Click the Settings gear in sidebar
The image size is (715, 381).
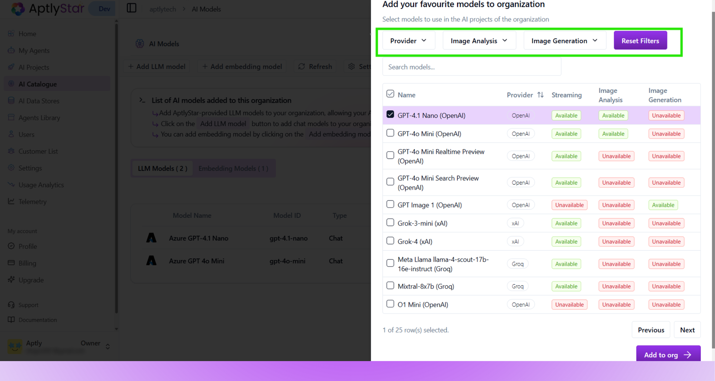(11, 168)
